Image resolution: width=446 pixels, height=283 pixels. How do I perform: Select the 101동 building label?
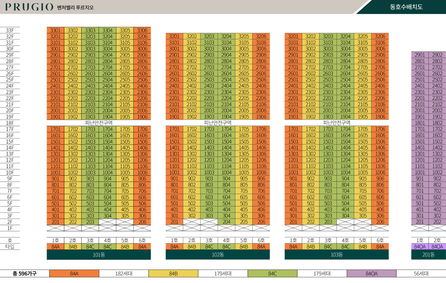[x=99, y=255]
